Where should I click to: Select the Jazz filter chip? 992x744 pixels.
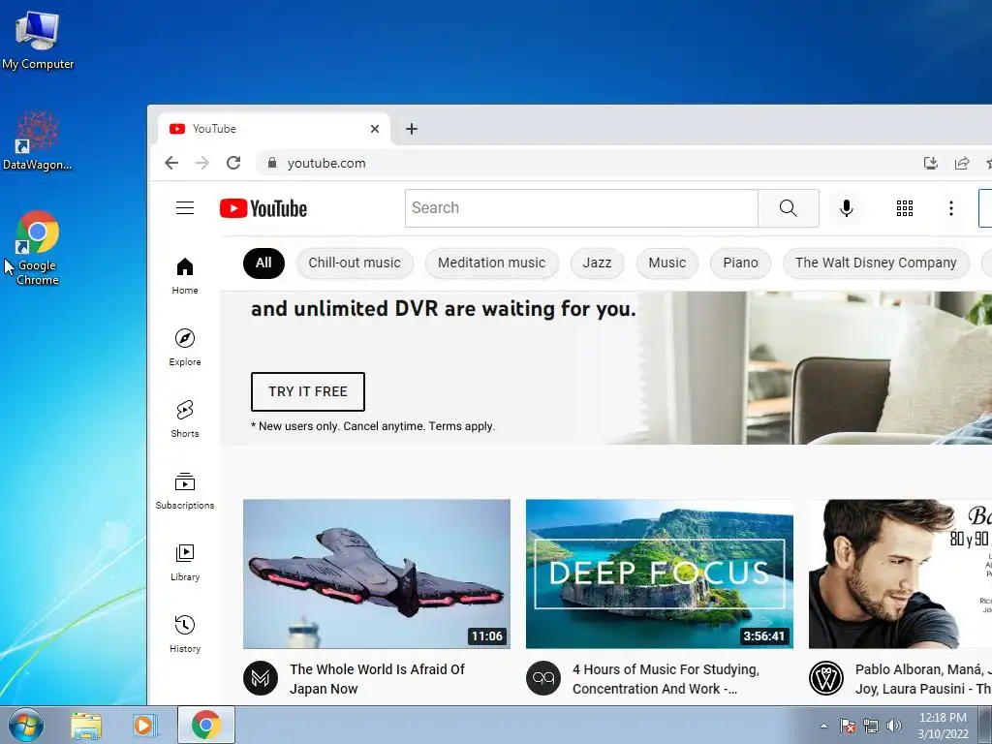[597, 263]
